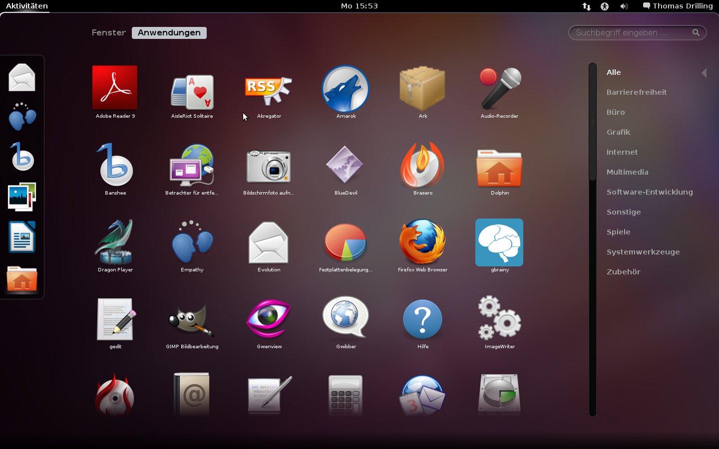Open the network status indicator
The width and height of the screenshot is (719, 449).
pos(587,6)
